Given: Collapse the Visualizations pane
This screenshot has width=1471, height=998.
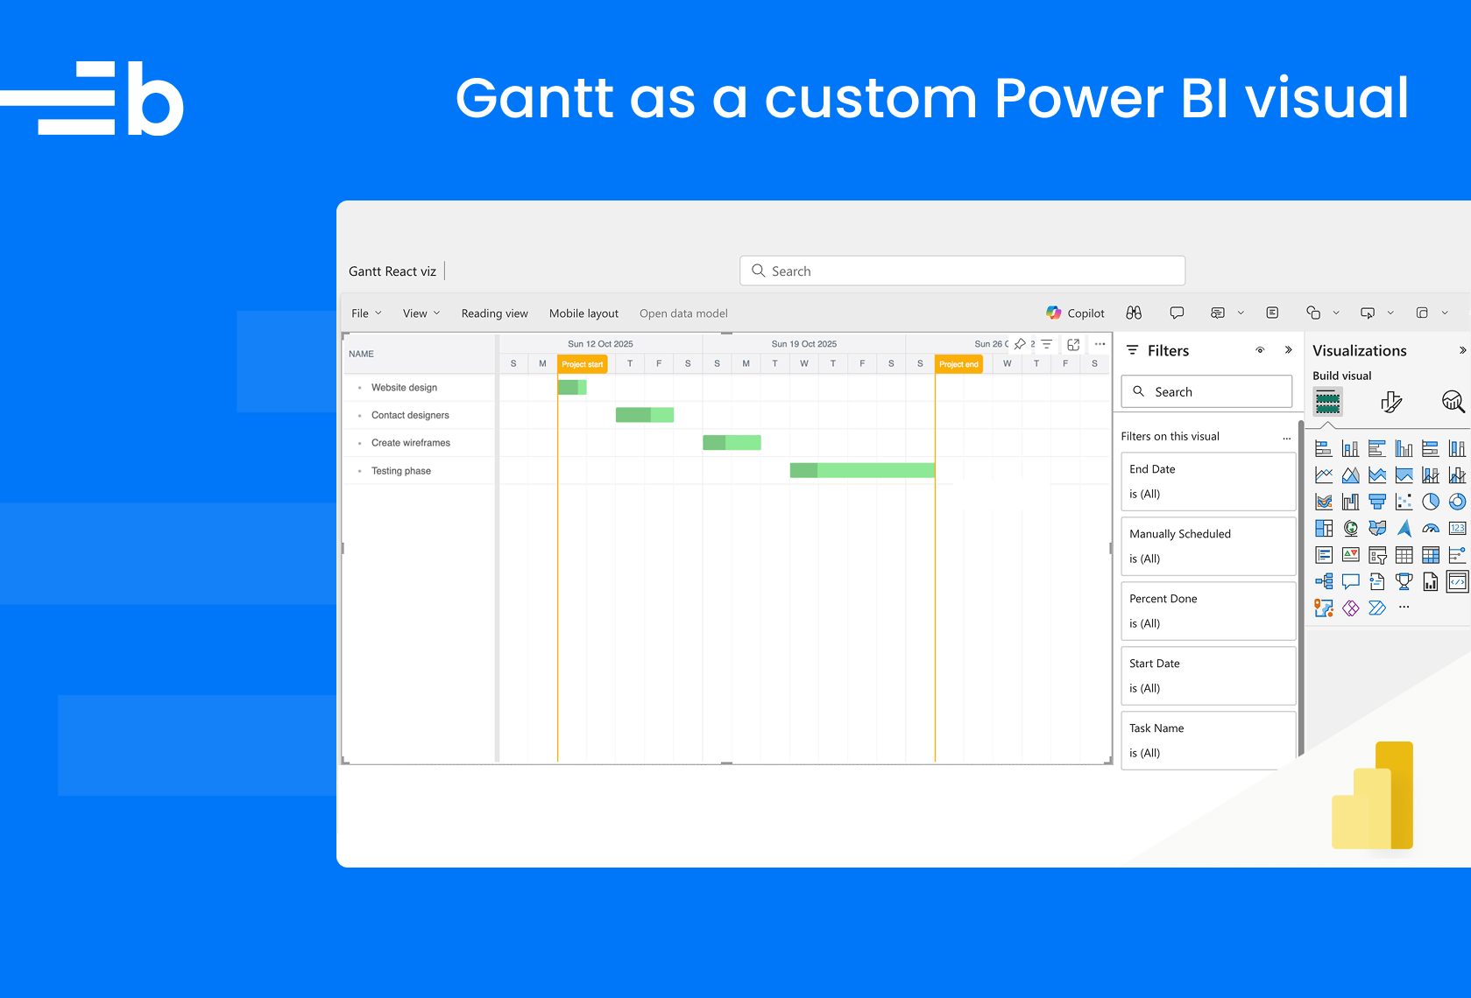Looking at the screenshot, I should [x=1461, y=350].
